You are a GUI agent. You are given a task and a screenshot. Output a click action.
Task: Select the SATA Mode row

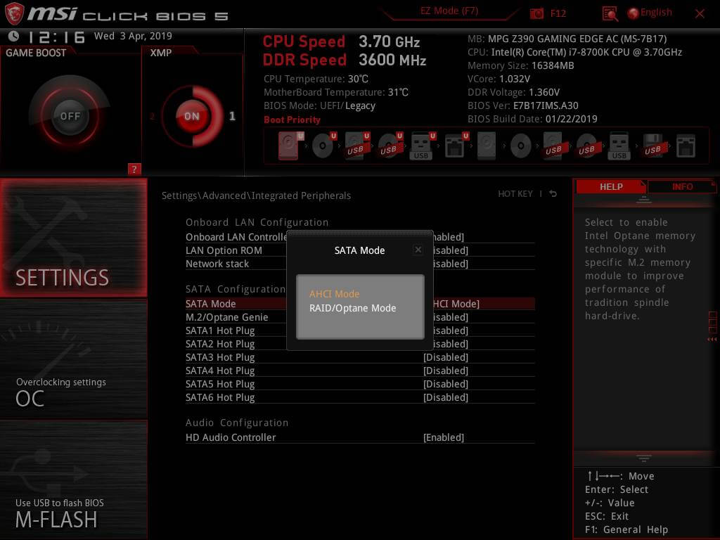[x=360, y=304]
